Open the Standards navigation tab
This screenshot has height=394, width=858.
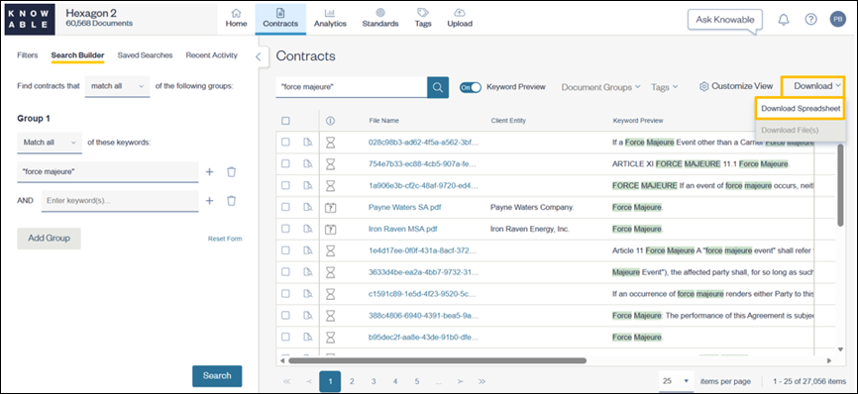tap(380, 19)
